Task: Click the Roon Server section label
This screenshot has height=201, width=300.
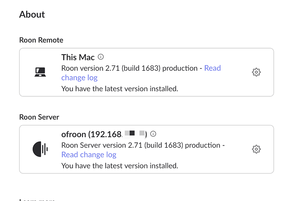Action: click(39, 117)
